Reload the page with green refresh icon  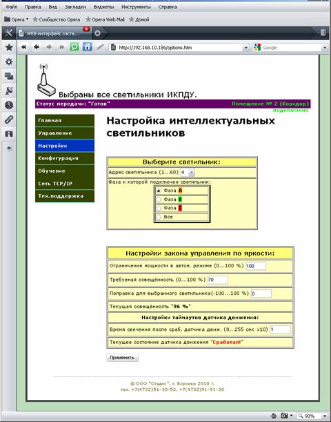point(74,47)
